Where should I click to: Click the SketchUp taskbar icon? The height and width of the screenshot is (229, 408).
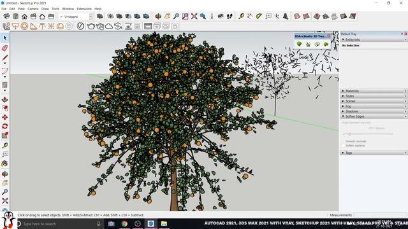pyautogui.click(x=151, y=224)
